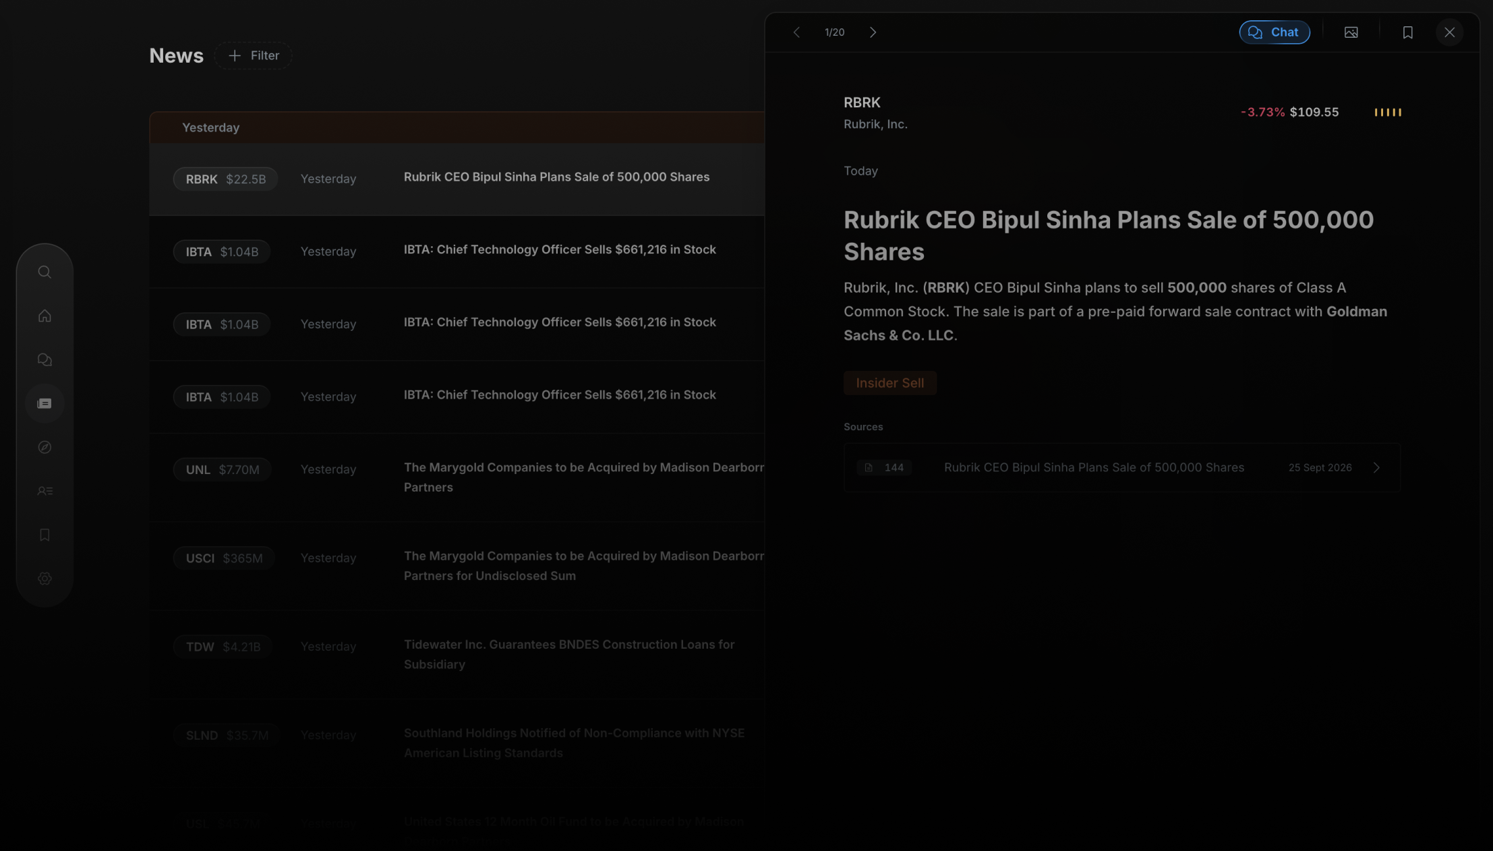Click the -3.73% change value
Screen dimensions: 1493x851
(1262, 112)
